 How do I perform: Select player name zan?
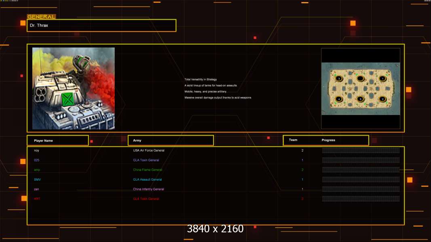pos(36,189)
